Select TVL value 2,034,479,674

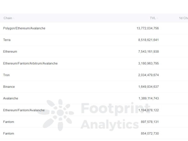149,75
